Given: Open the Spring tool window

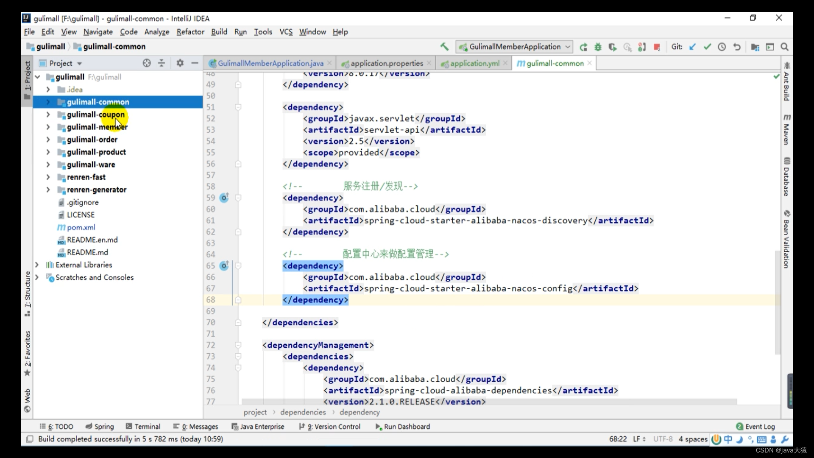Looking at the screenshot, I should tap(100, 427).
